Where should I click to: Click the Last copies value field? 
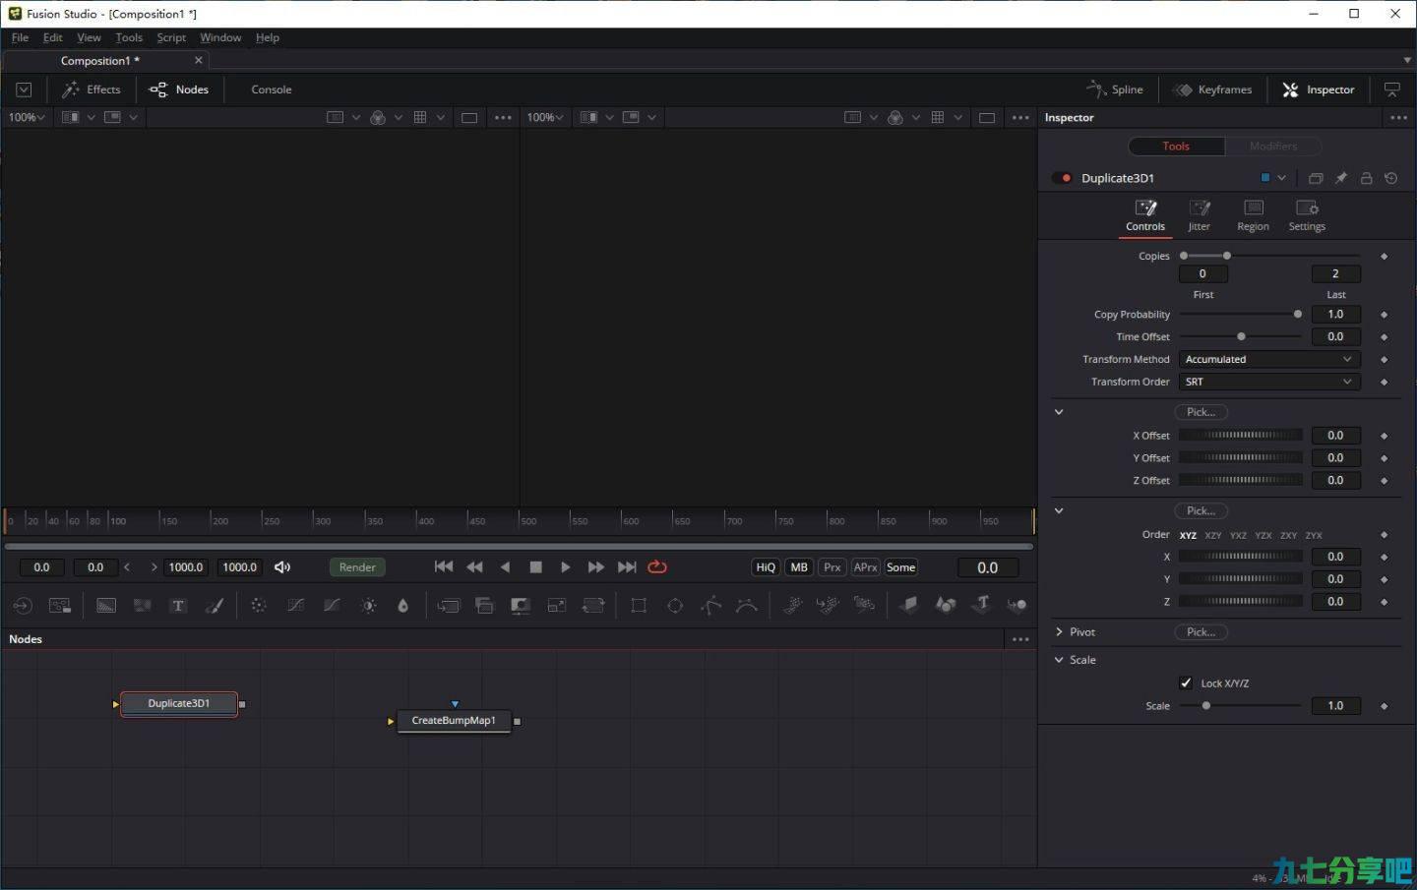click(x=1335, y=274)
